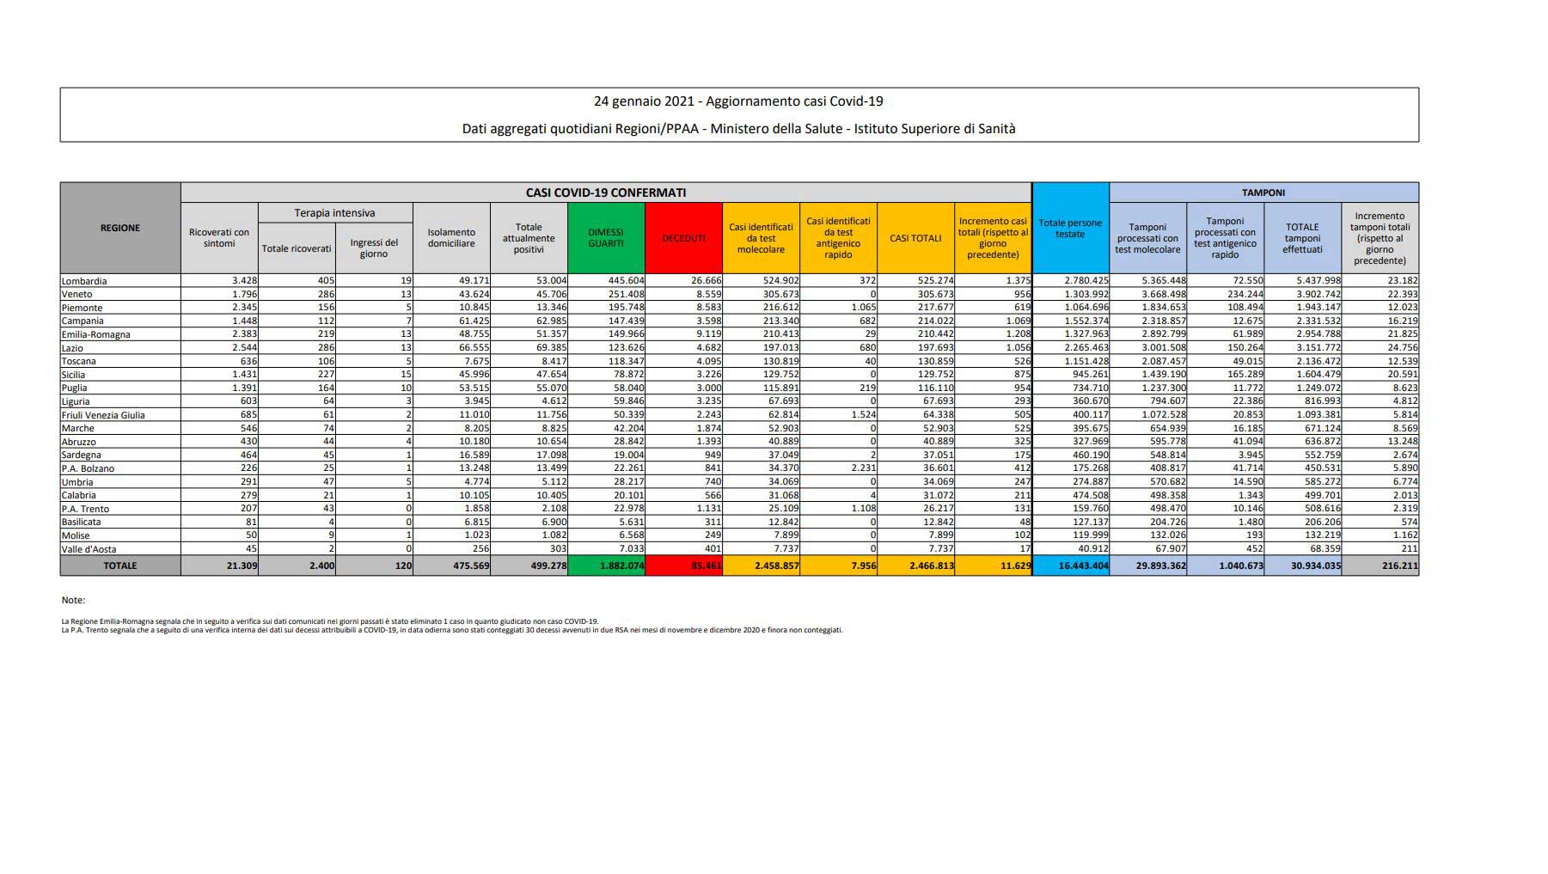Click the title '24 gennaio 2021 - Aggiornamento casi Covid-19'
This screenshot has height=874, width=1548.
pyautogui.click(x=738, y=101)
